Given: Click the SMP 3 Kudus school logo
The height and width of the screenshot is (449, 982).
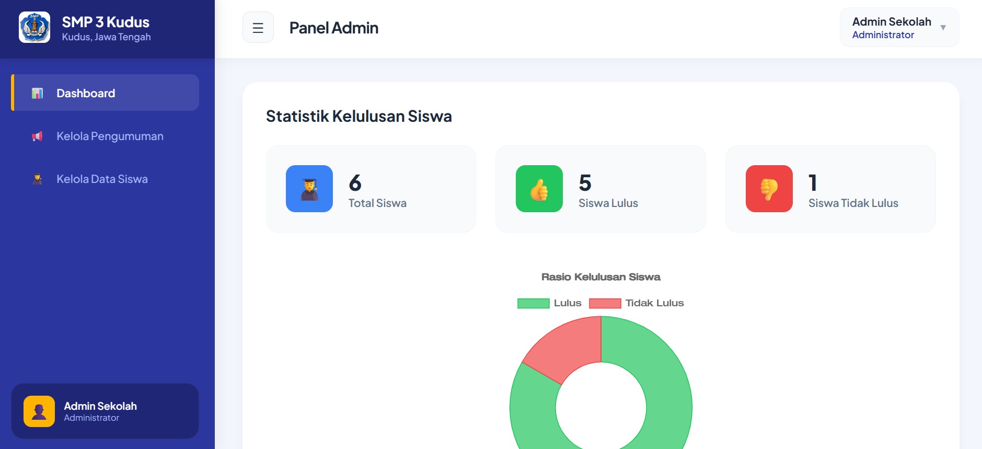Looking at the screenshot, I should (34, 27).
